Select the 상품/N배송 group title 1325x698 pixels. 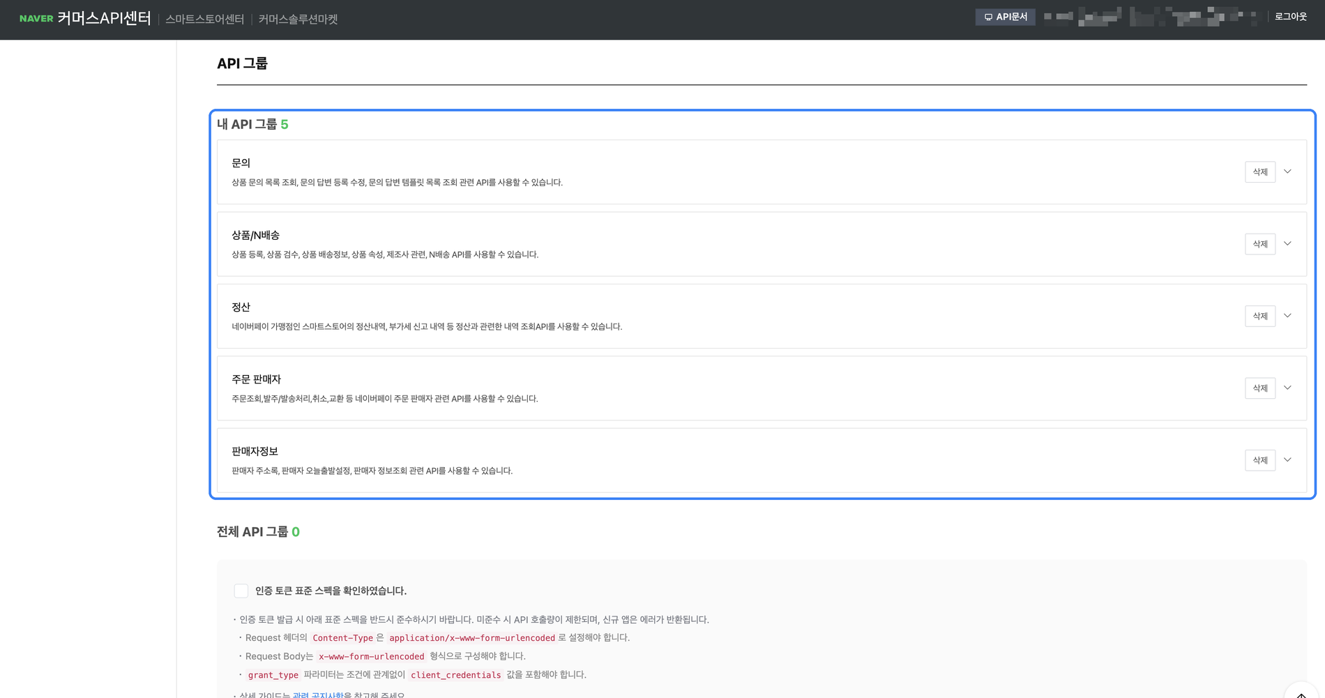tap(255, 236)
